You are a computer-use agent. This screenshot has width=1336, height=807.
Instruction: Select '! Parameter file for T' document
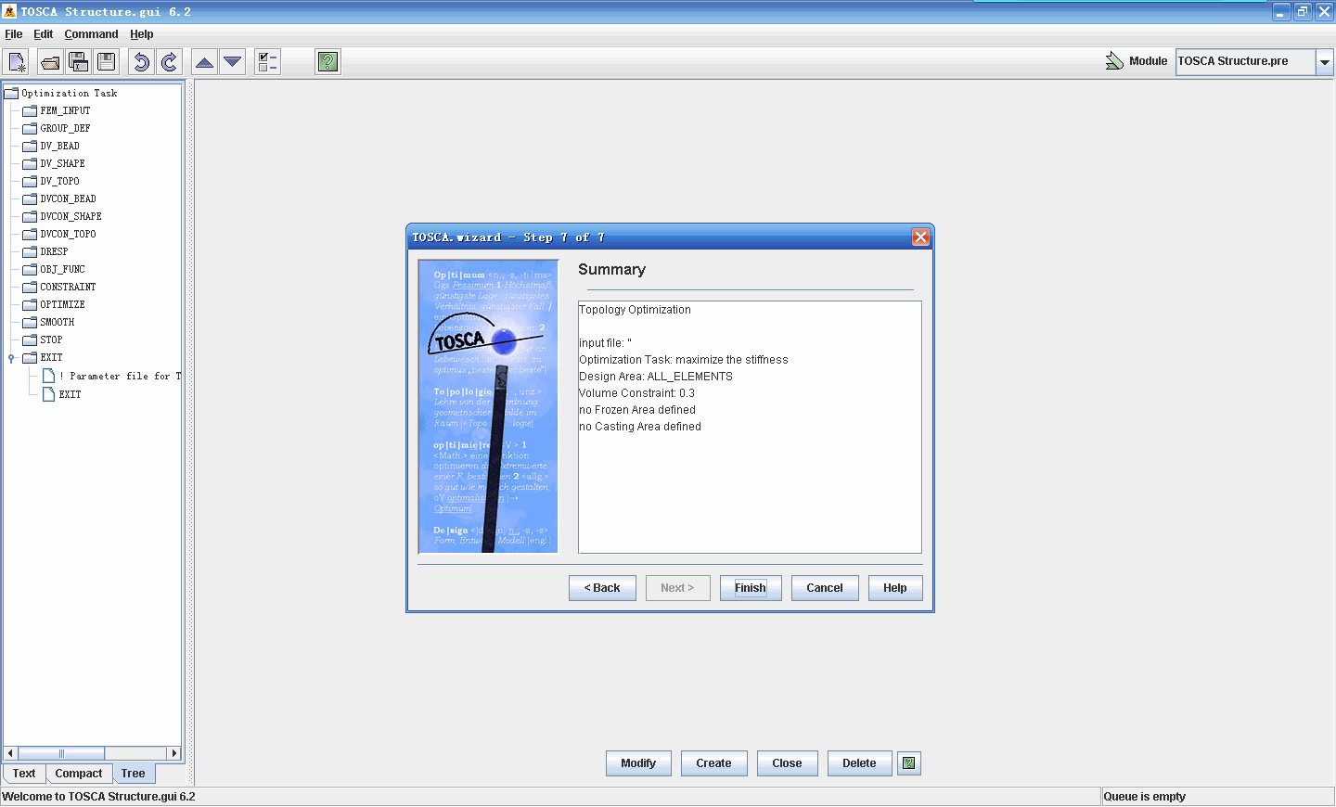pyautogui.click(x=112, y=376)
